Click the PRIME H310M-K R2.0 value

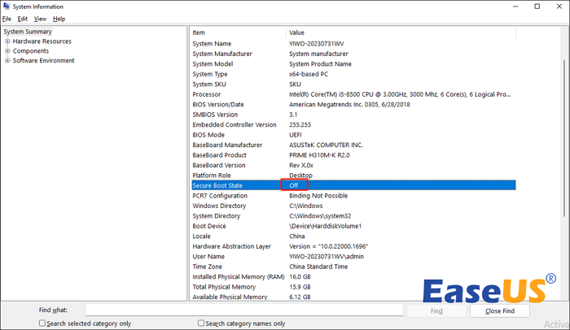[319, 155]
